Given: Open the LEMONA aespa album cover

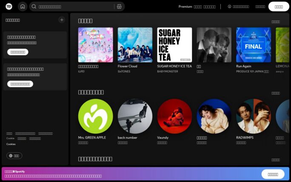Looking at the screenshot, I should [x=282, y=45].
